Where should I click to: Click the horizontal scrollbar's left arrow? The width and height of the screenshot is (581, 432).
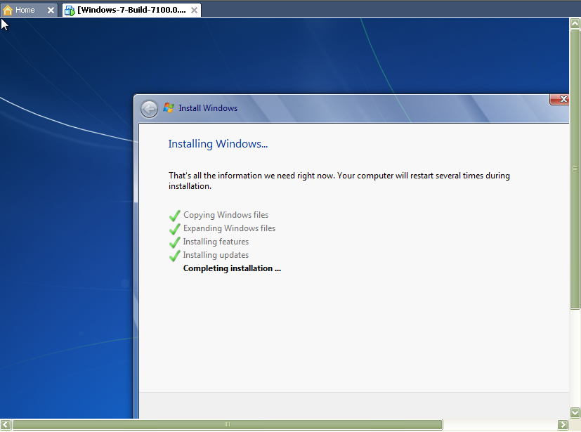tap(6, 424)
